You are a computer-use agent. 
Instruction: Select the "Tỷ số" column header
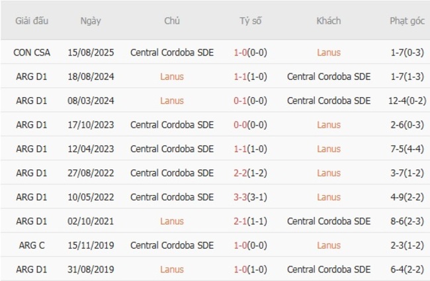coord(250,20)
